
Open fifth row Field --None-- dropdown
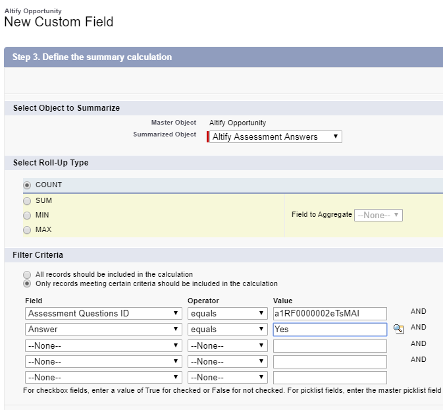103,378
